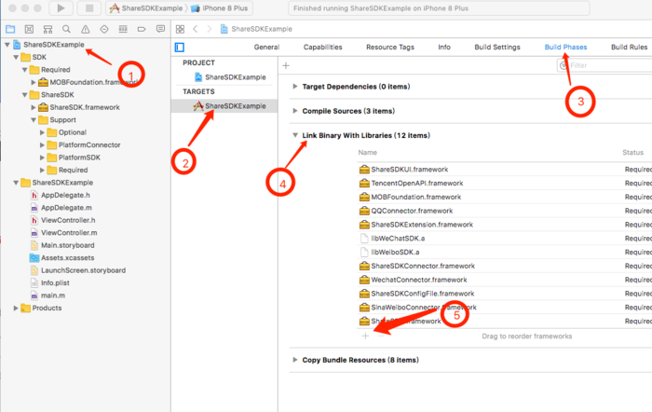Viewport: 652px width, 412px height.
Task: Collapse Link Binary With Libraries section
Action: (x=295, y=135)
